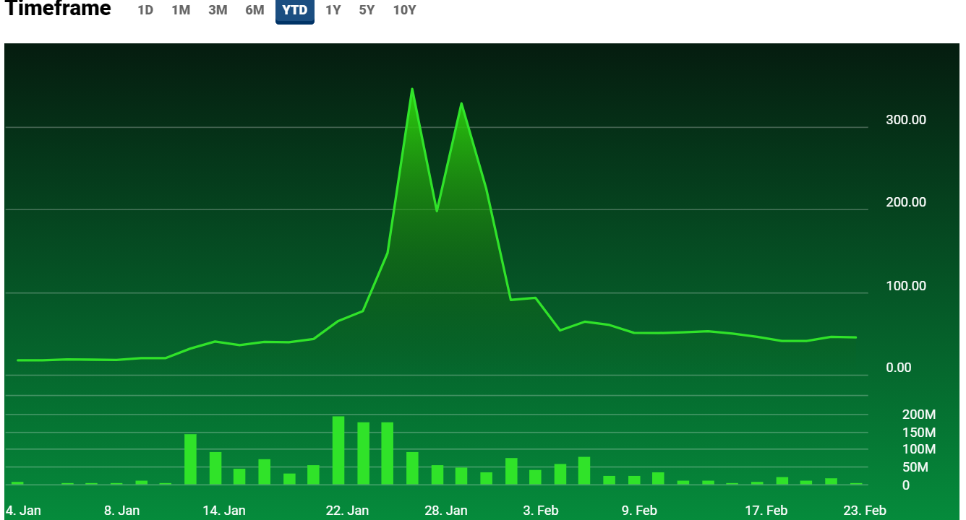This screenshot has height=520, width=966.
Task: Click the 200.00 price axis label
Action: pyautogui.click(x=905, y=202)
